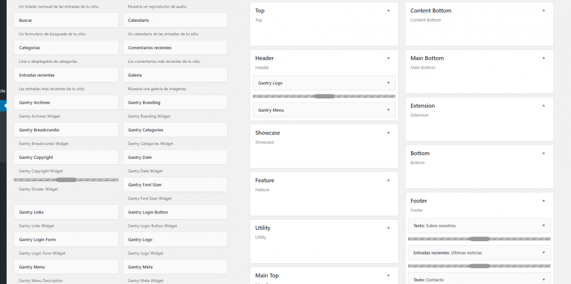Collapse the Feature widget area arrow

388,180
